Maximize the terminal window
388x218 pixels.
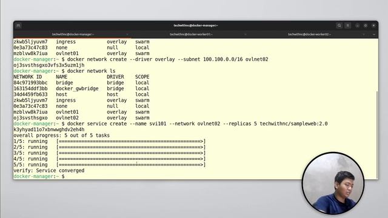[x=366, y=25]
